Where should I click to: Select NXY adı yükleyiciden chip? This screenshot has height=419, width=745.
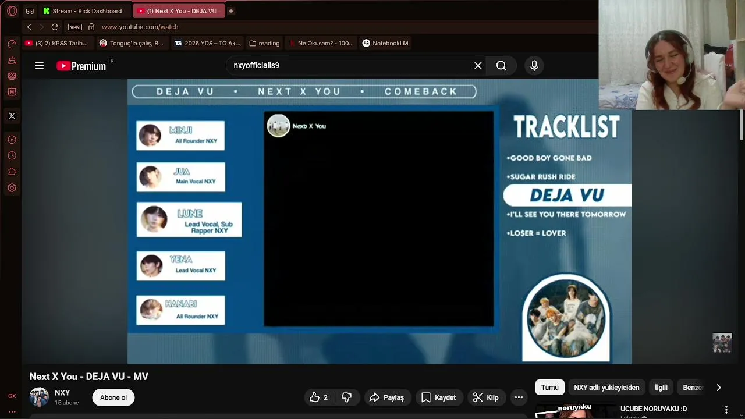tap(606, 388)
